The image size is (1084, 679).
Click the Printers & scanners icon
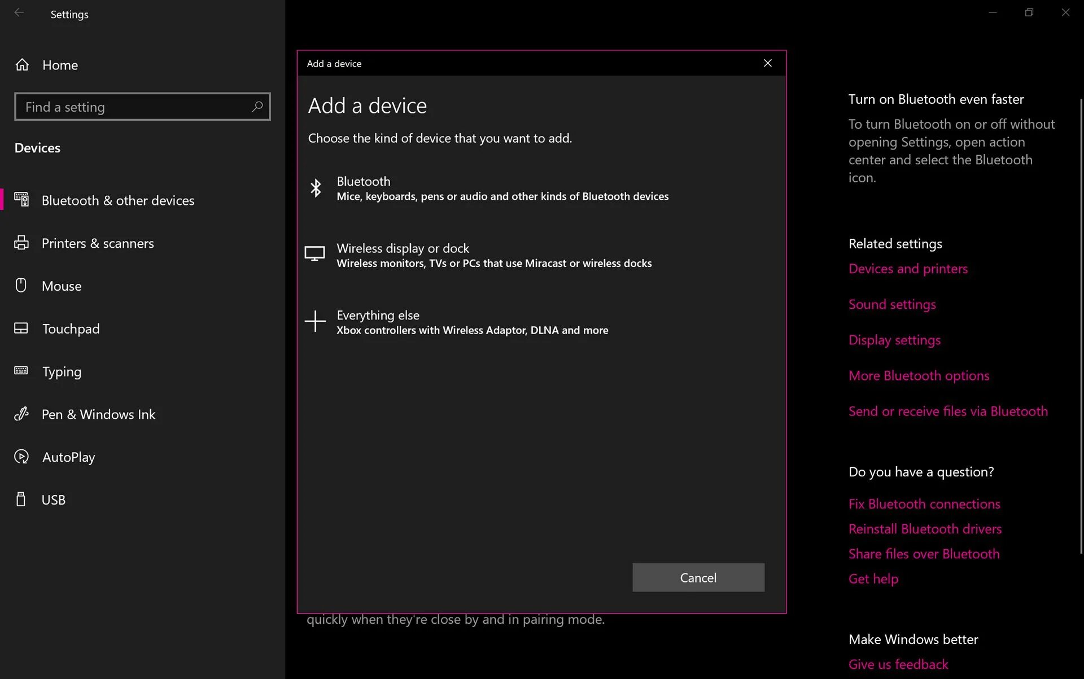click(21, 243)
